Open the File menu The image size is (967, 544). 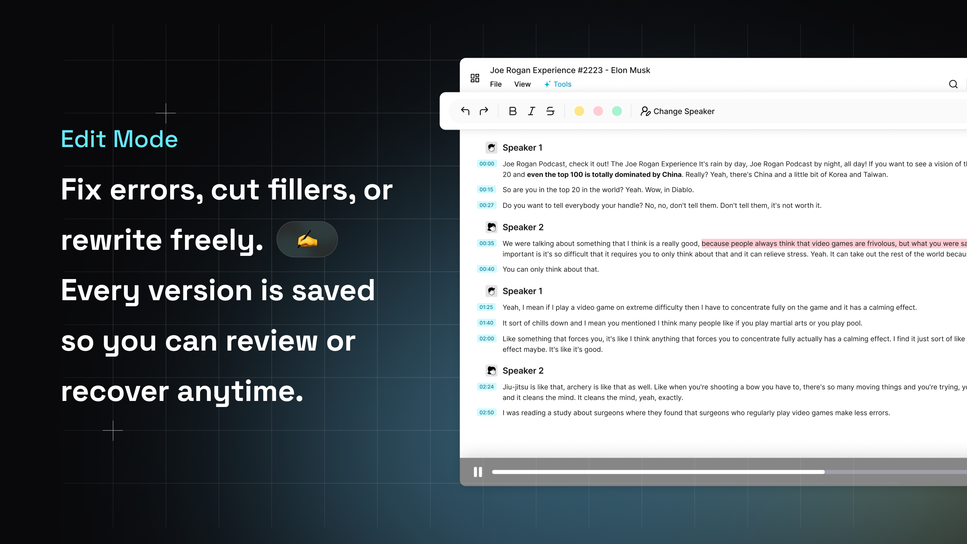pyautogui.click(x=496, y=84)
